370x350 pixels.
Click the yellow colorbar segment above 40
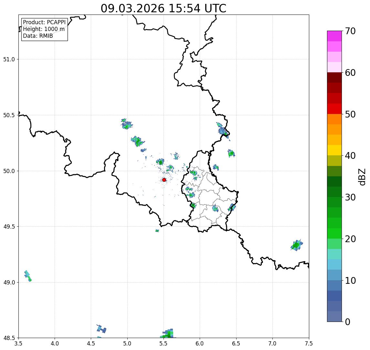(x=334, y=150)
